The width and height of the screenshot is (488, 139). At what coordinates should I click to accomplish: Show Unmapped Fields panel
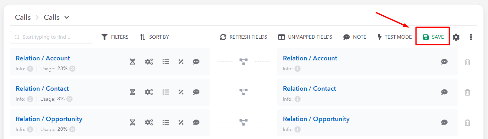coord(305,37)
